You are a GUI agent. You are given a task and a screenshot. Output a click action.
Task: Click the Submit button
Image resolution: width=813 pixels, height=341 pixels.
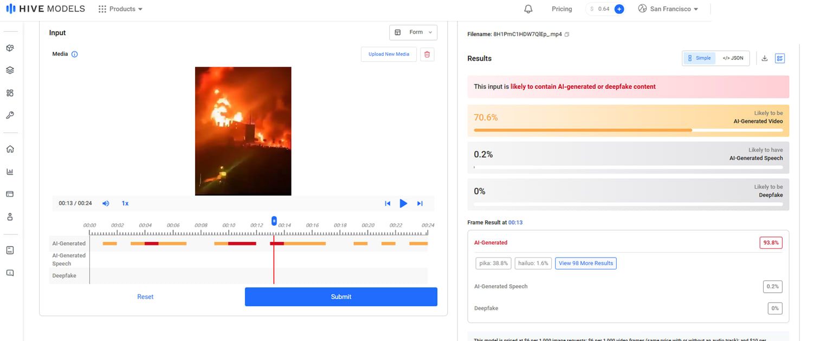click(341, 297)
